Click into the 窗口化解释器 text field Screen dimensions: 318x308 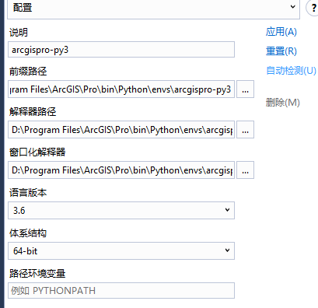click(x=121, y=170)
